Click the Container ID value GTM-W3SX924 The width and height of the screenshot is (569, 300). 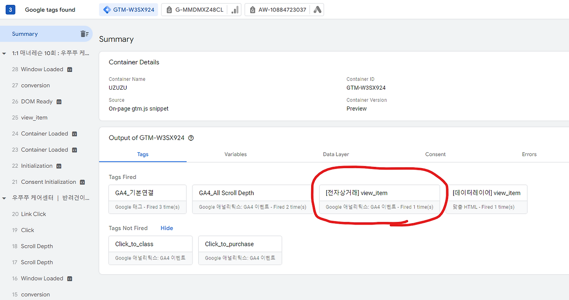366,88
